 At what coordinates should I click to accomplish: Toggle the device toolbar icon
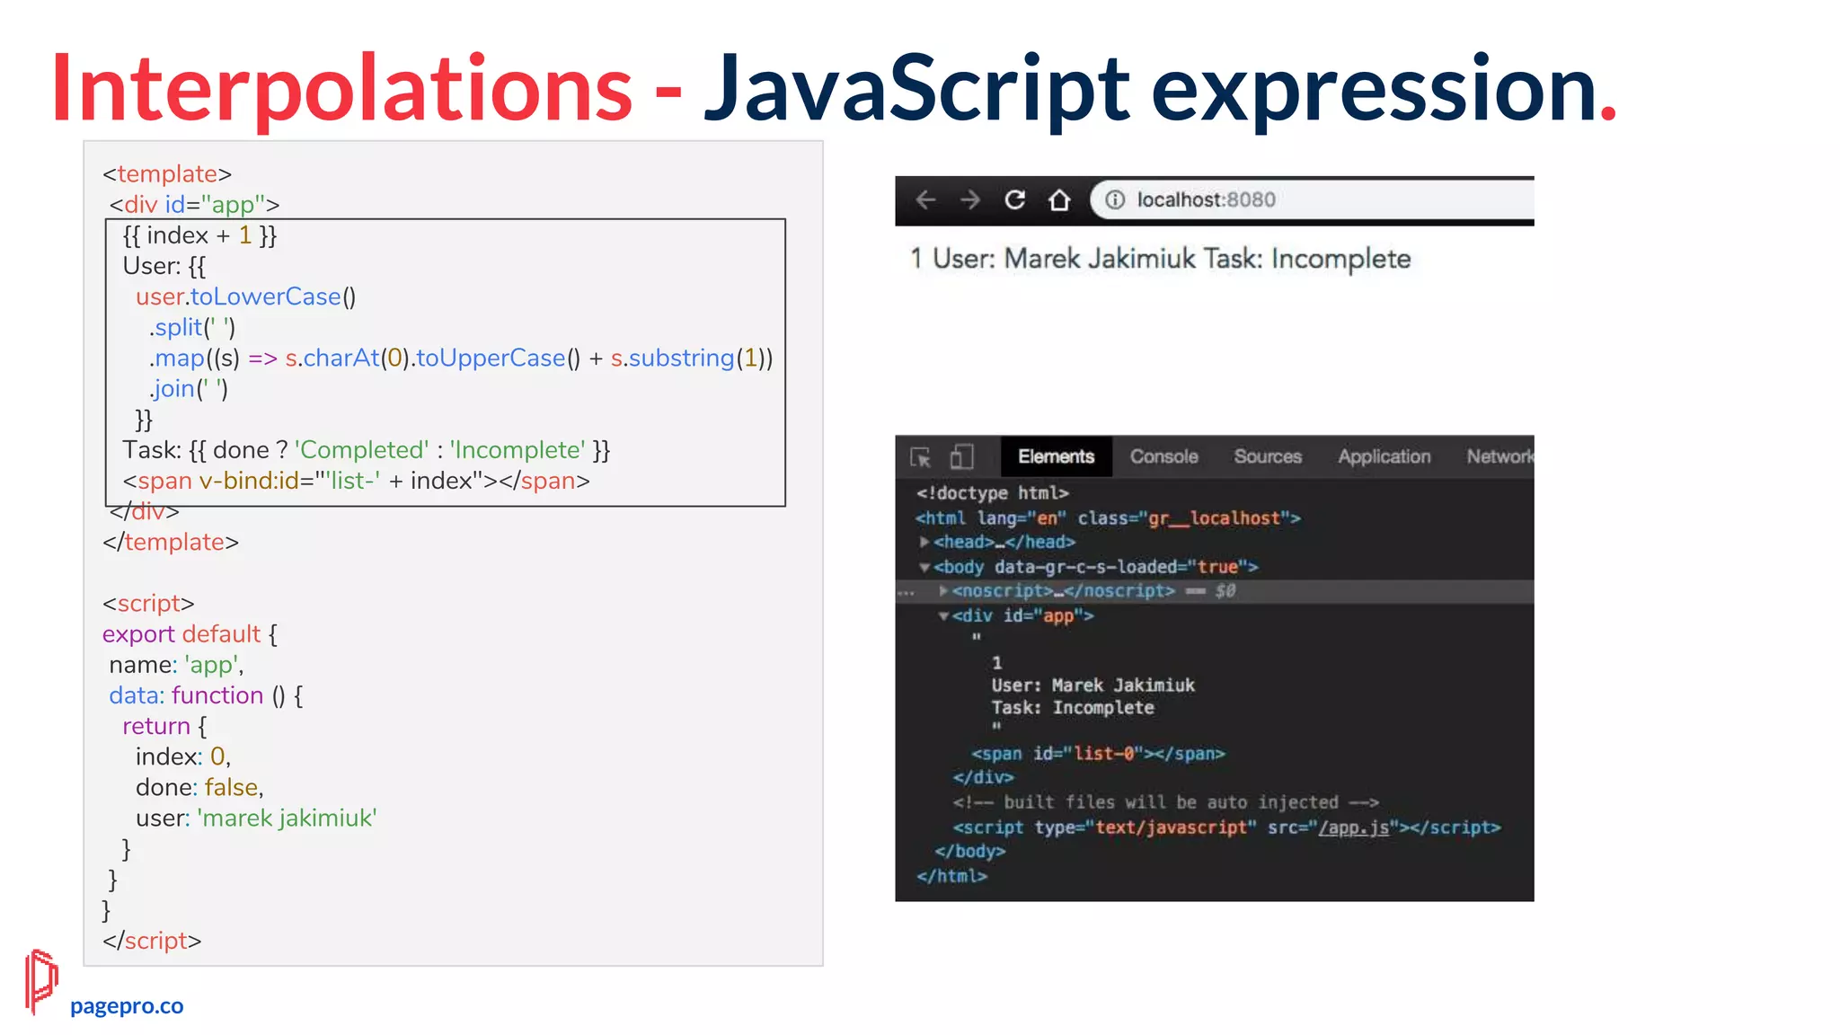(x=961, y=457)
